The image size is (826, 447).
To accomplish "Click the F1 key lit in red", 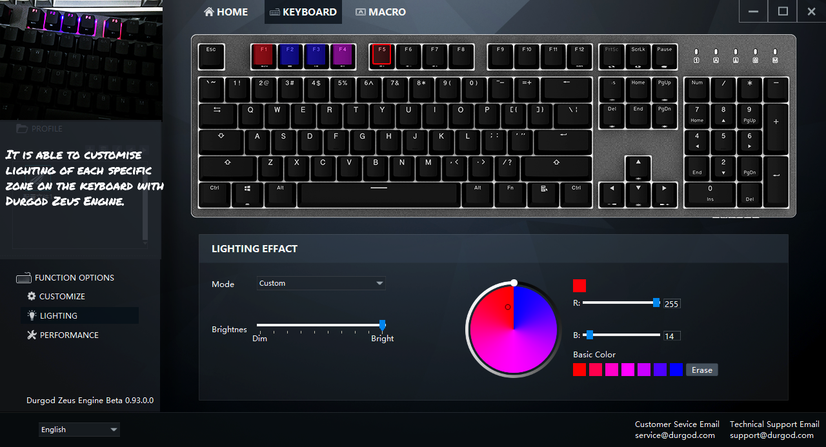I will (263, 55).
